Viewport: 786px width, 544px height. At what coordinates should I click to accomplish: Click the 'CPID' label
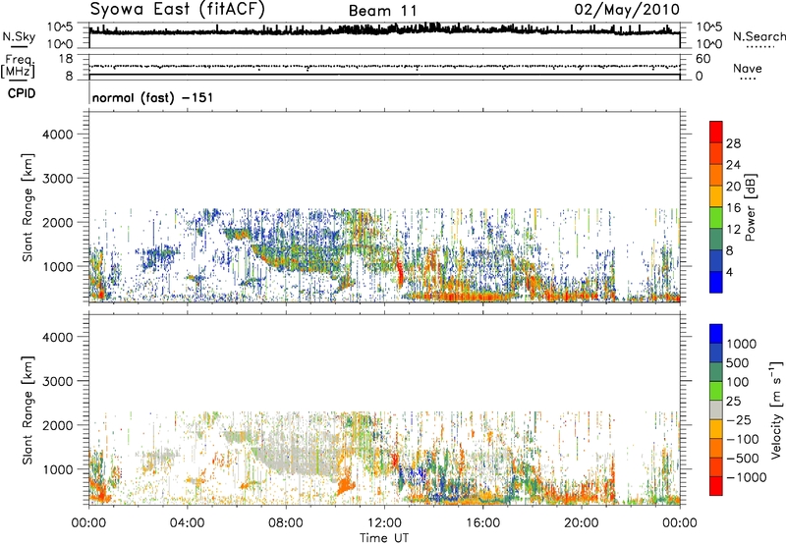click(x=22, y=93)
